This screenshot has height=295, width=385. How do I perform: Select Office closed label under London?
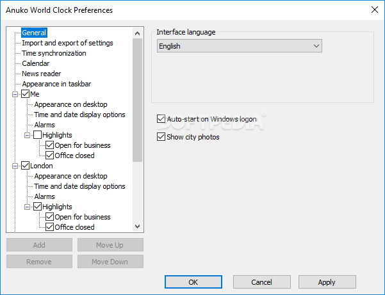point(74,227)
